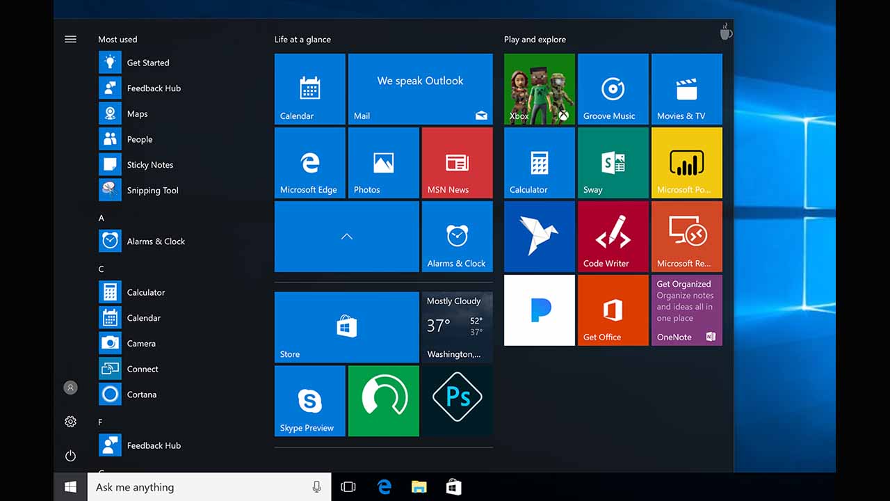Open the Power options button
This screenshot has height=501, width=890.
tap(70, 456)
